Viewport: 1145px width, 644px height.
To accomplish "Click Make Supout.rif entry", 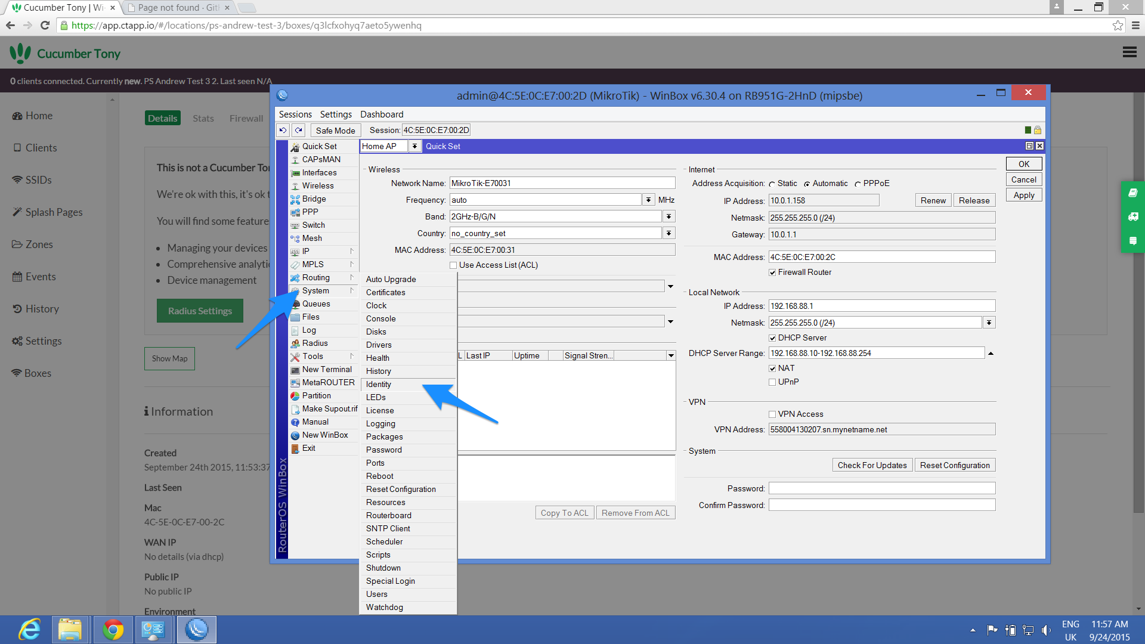I will [330, 408].
